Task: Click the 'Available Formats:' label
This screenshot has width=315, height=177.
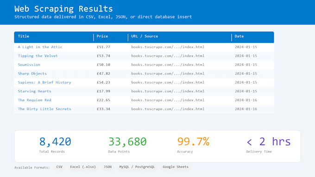Action: pyautogui.click(x=32, y=167)
